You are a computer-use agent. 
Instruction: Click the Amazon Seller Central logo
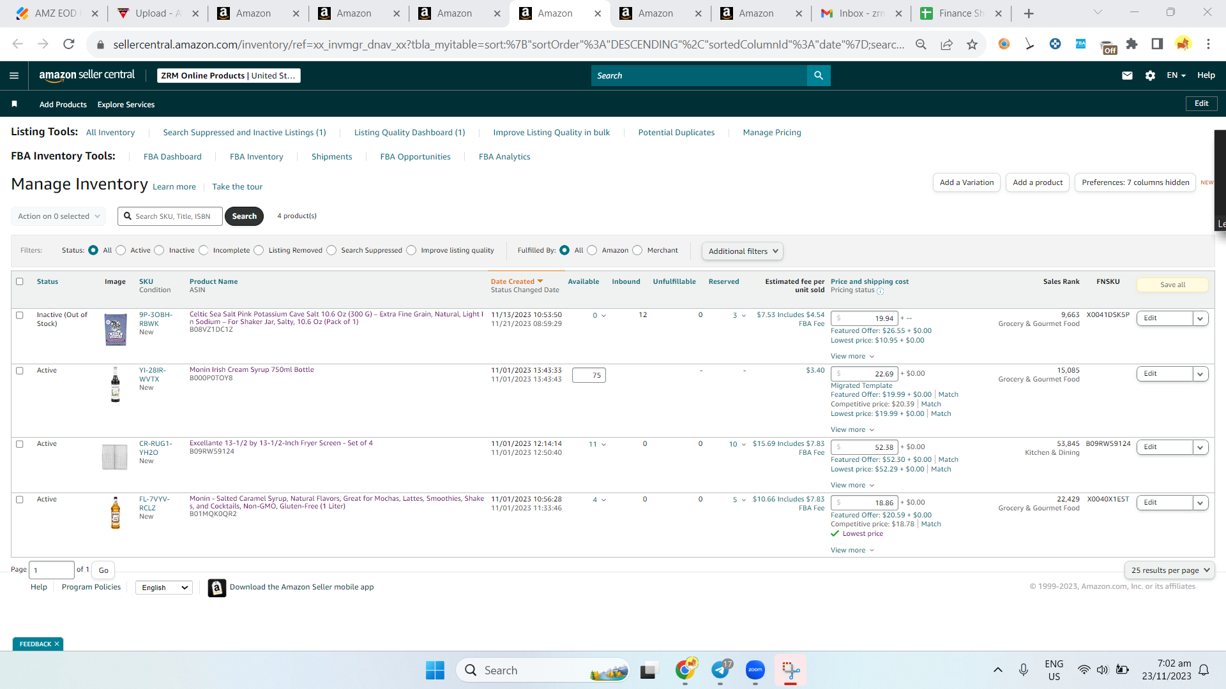click(x=87, y=75)
